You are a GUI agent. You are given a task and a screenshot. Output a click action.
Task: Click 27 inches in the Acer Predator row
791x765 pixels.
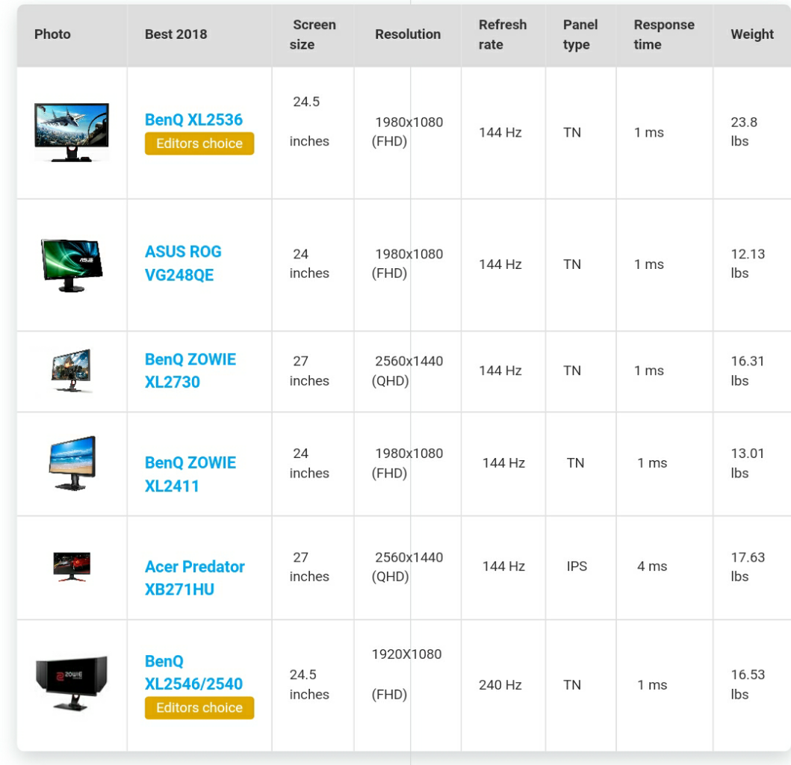(309, 567)
